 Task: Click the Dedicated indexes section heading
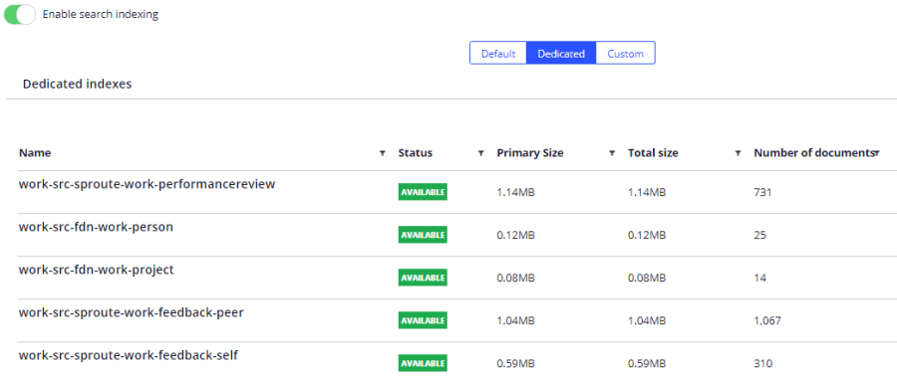[x=77, y=84]
